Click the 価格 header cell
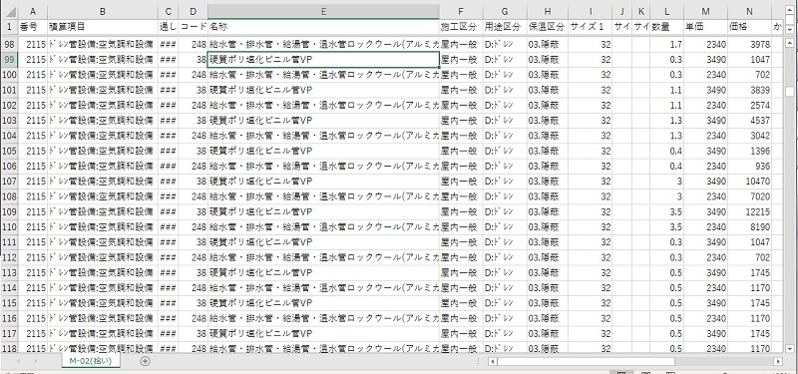Image resolution: width=798 pixels, height=374 pixels. (x=750, y=27)
